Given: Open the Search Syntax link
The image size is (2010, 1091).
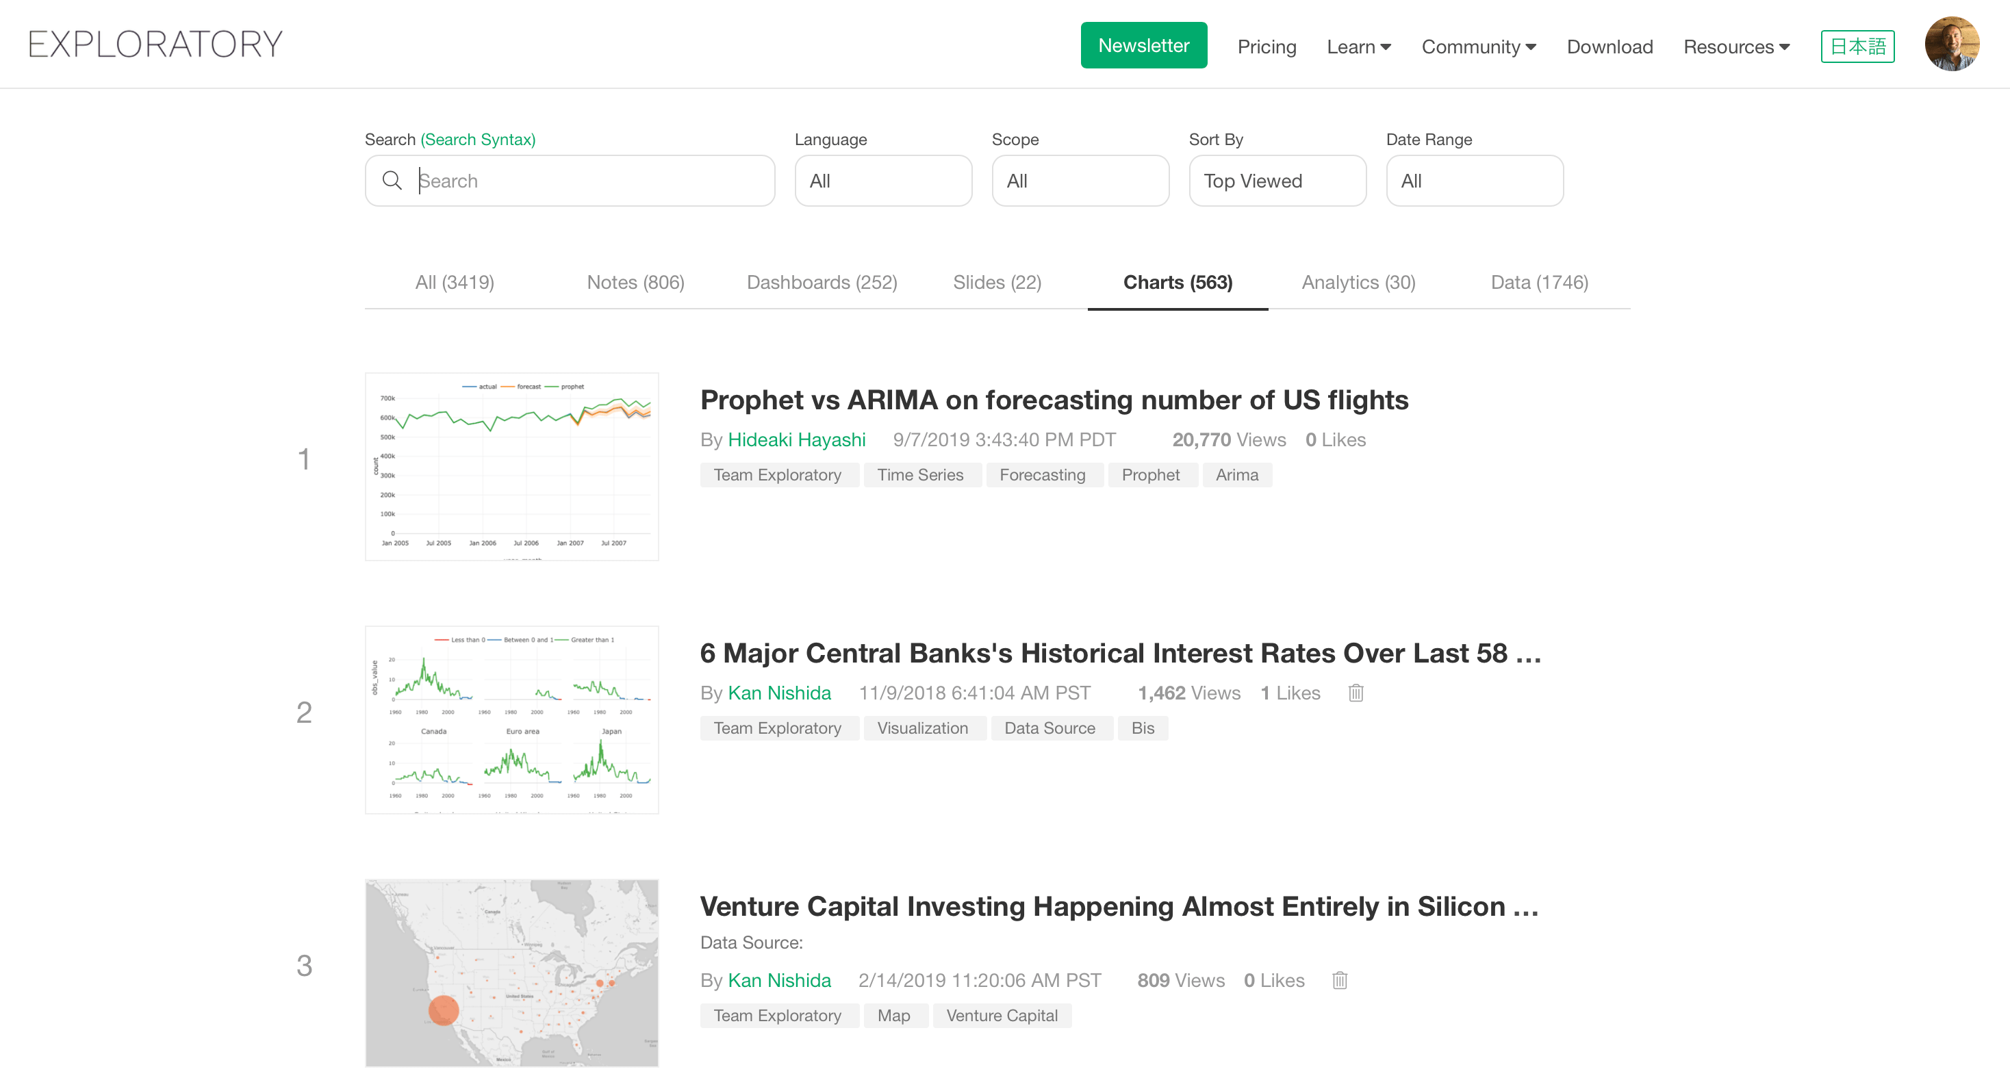Looking at the screenshot, I should (x=478, y=140).
